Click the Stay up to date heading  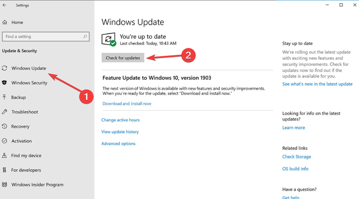point(297,43)
